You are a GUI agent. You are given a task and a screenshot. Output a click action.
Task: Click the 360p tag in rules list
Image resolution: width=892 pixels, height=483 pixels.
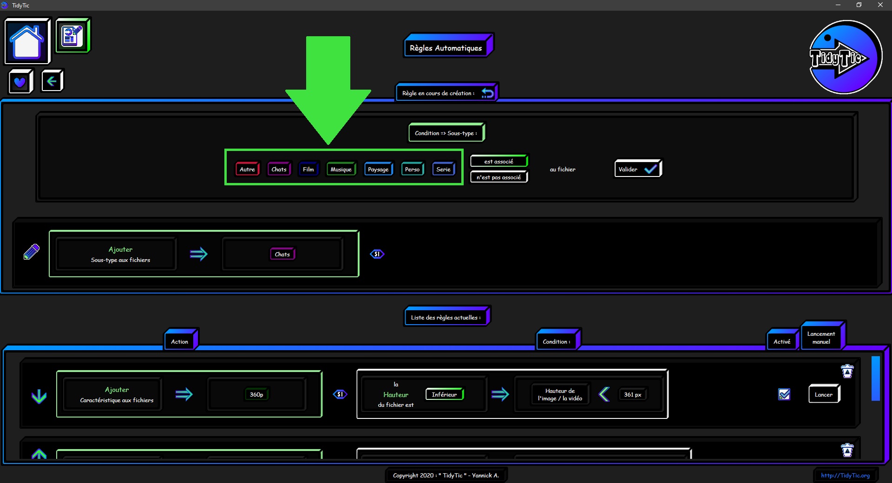coord(257,394)
